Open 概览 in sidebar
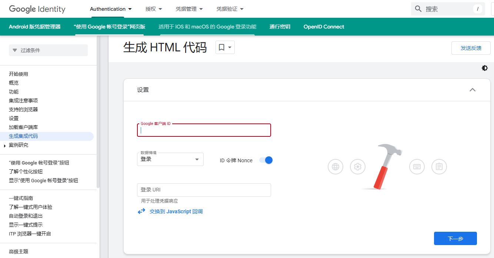 [14, 83]
